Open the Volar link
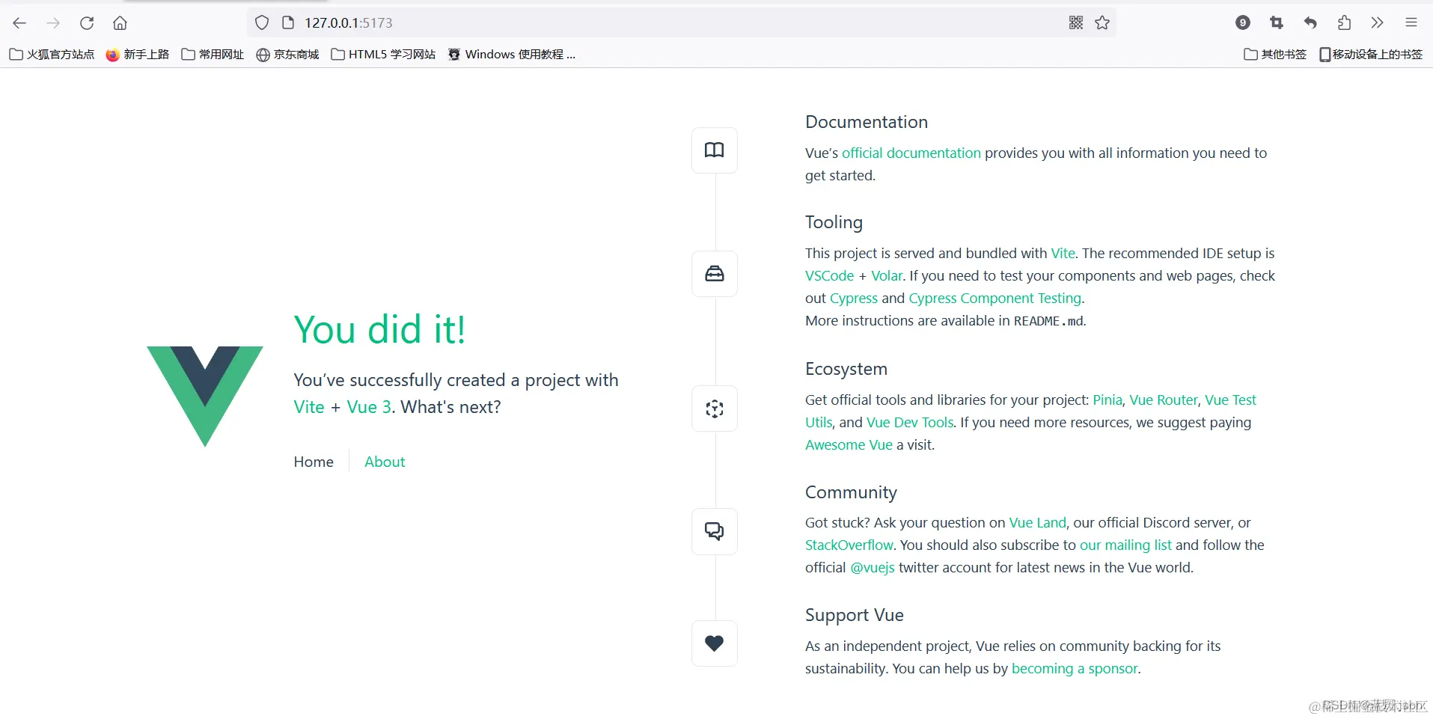Image resolution: width=1433 pixels, height=719 pixels. click(887, 276)
